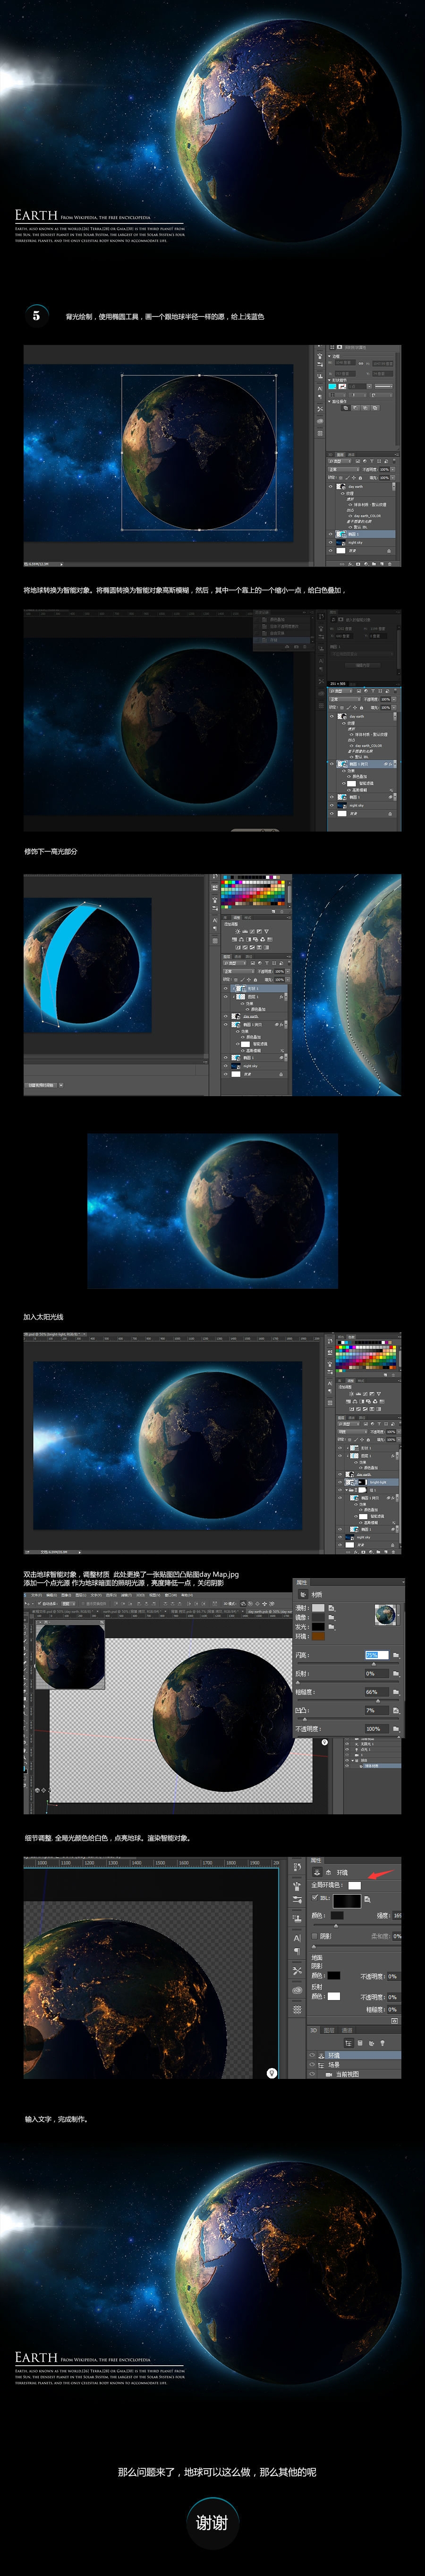Screen dimensions: 425x2576
Task: Hide the night sky layer beside the blue crescent
Action: coord(226,1066)
